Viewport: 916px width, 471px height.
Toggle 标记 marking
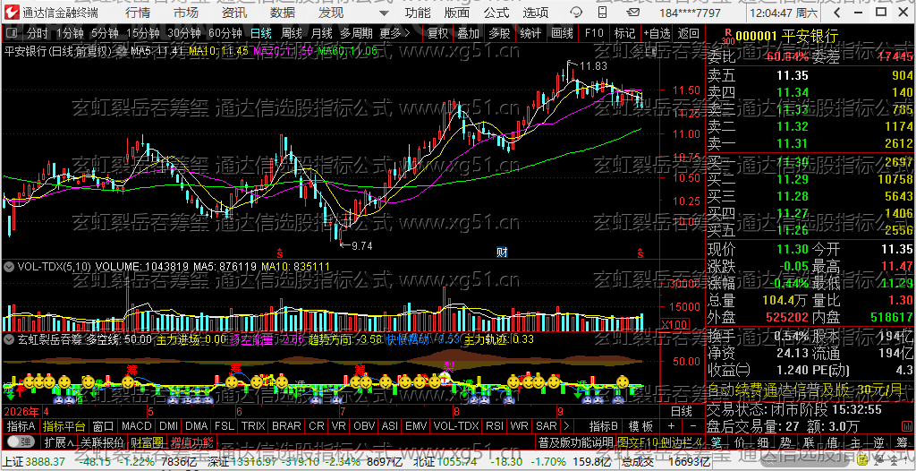click(624, 33)
